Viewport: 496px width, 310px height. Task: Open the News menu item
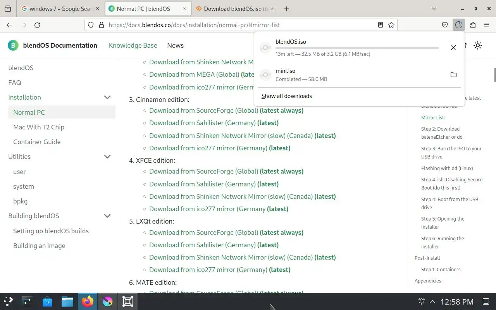tap(175, 45)
